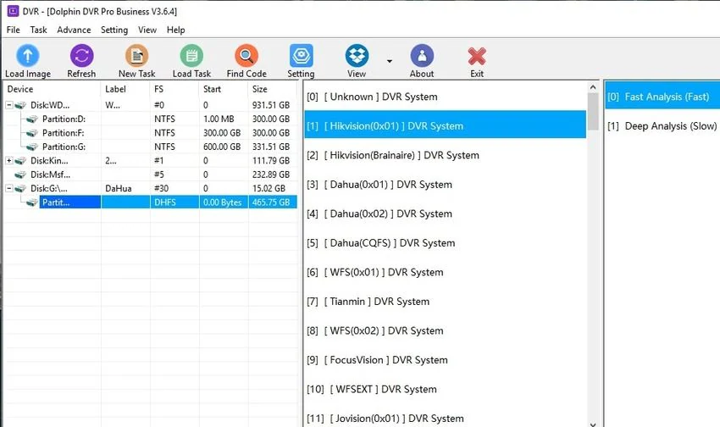Image resolution: width=720 pixels, height=427 pixels.
Task: Select Hikvision(0x01) DVR System entry
Action: coord(445,125)
